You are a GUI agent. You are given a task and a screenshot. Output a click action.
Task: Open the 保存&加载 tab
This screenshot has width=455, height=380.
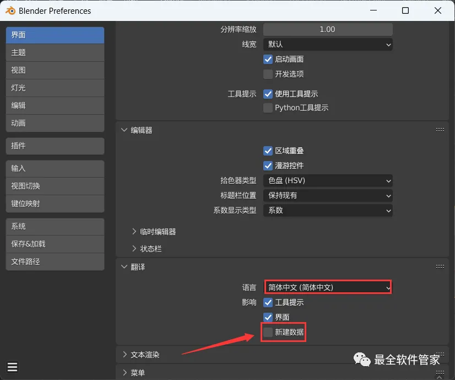[x=55, y=244]
